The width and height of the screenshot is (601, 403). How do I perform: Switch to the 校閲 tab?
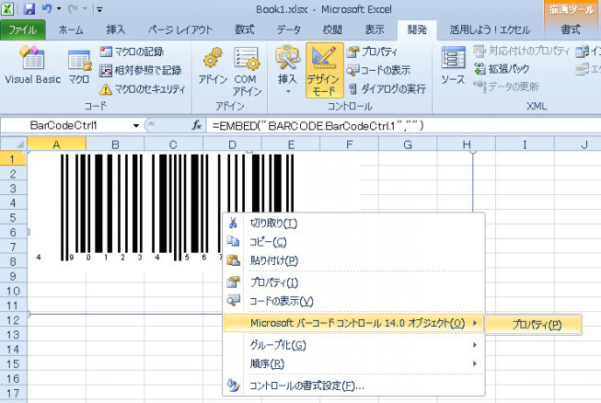click(332, 29)
